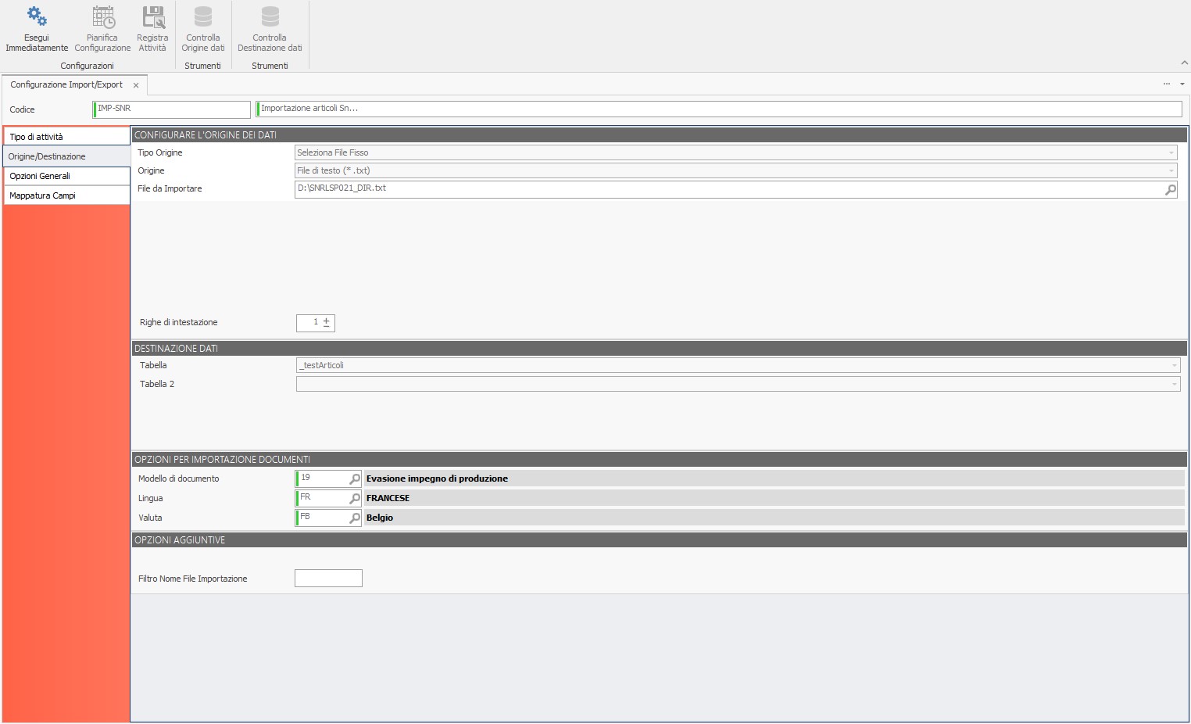Click the Configurazioni ribbon group label
Image resolution: width=1191 pixels, height=724 pixels.
click(x=87, y=66)
